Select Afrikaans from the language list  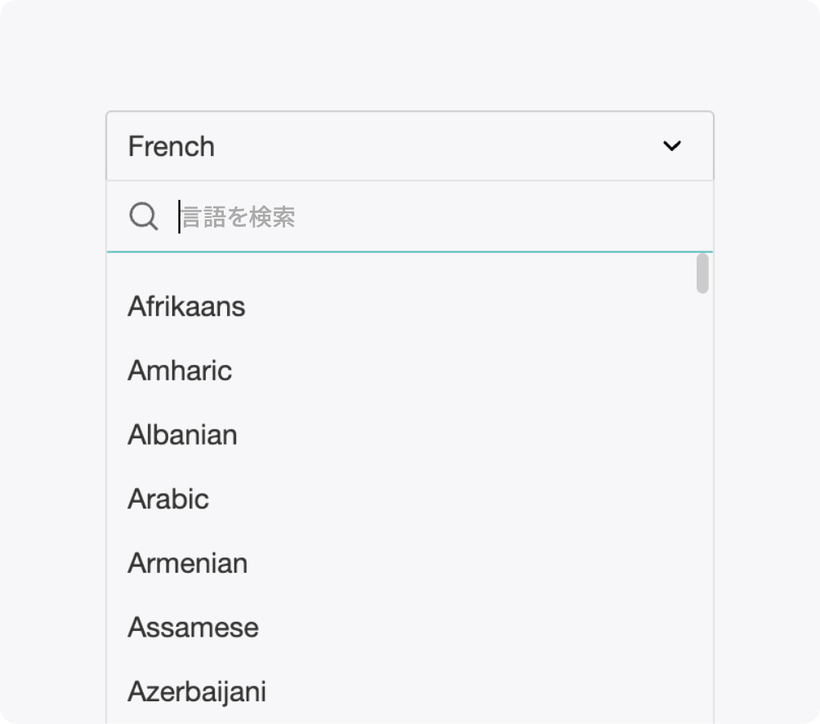pos(186,307)
